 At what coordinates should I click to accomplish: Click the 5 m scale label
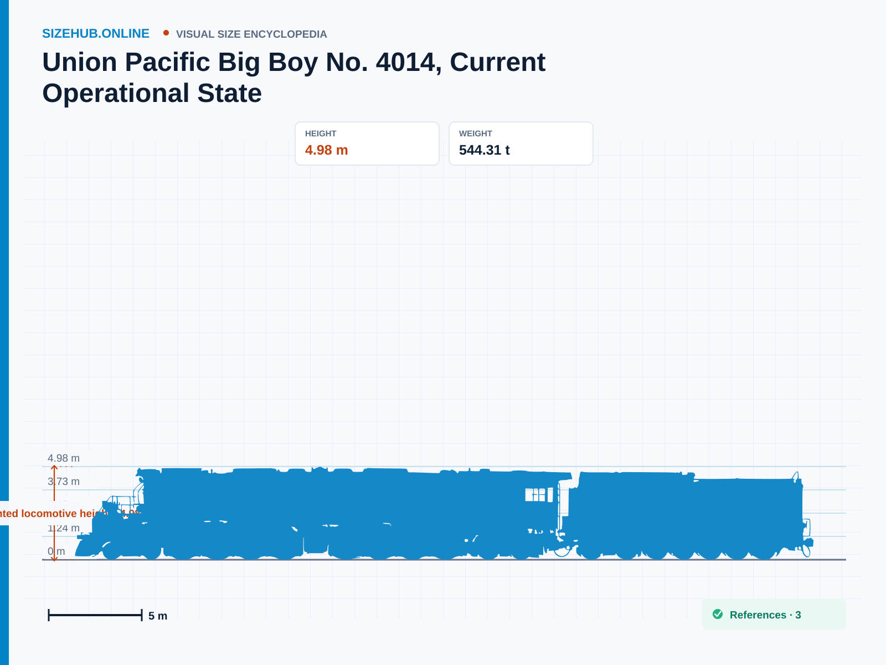(x=158, y=616)
